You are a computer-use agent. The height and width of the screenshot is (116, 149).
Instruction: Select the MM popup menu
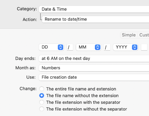coord(88,47)
